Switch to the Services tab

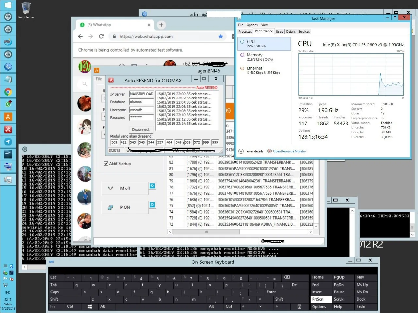coord(304,32)
